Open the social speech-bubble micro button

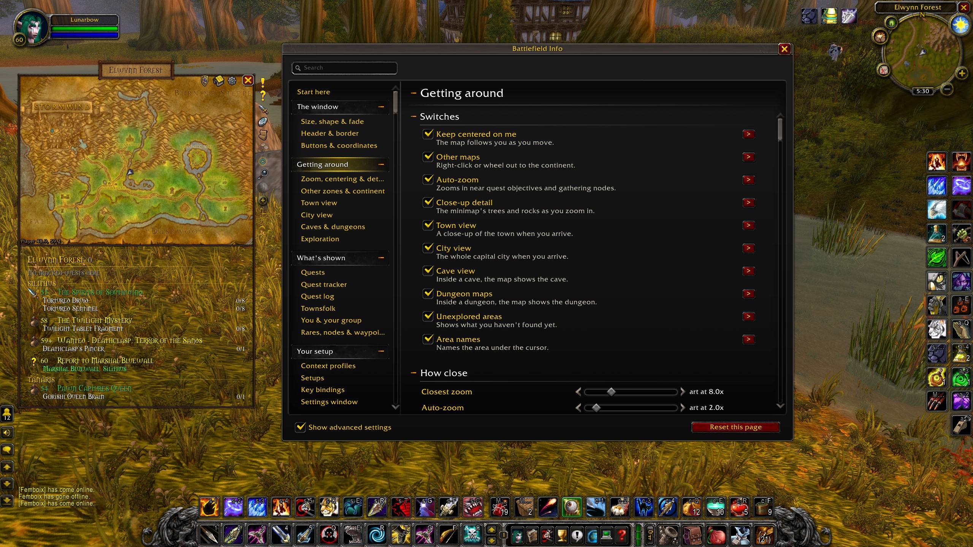point(577,536)
